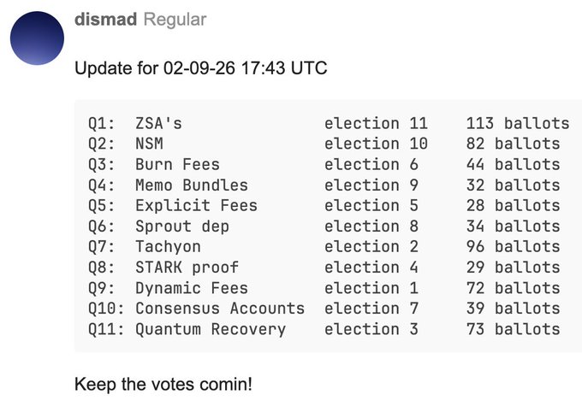582x406 pixels.
Task: Click the Keep the votes comin! text
Action: click(x=163, y=384)
